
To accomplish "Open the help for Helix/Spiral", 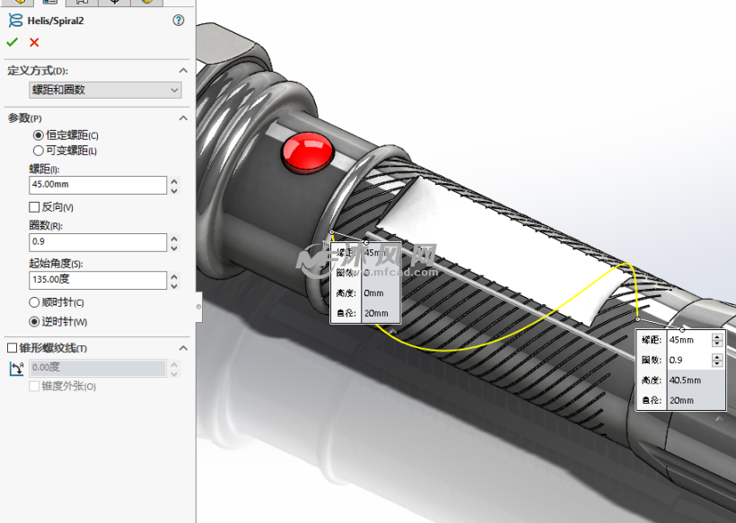I will (179, 20).
